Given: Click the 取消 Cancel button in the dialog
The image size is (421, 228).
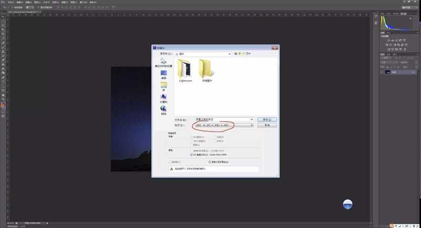Looking at the screenshot, I should click(x=267, y=125).
